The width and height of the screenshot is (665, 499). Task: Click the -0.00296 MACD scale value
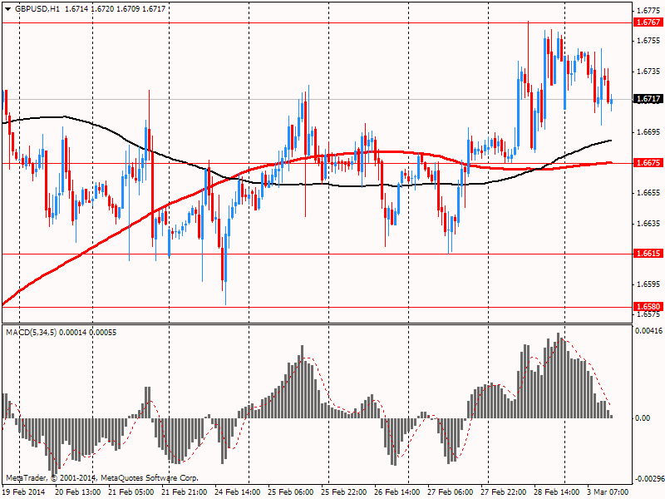click(648, 479)
